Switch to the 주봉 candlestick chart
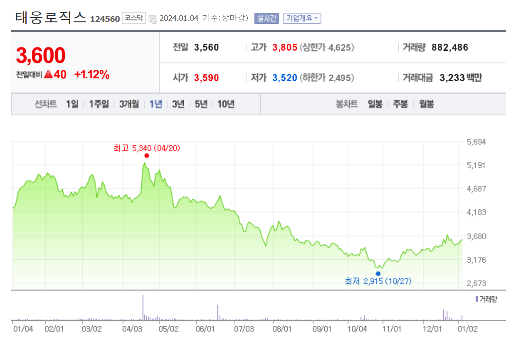Image resolution: width=506 pixels, height=349 pixels. coord(401,104)
